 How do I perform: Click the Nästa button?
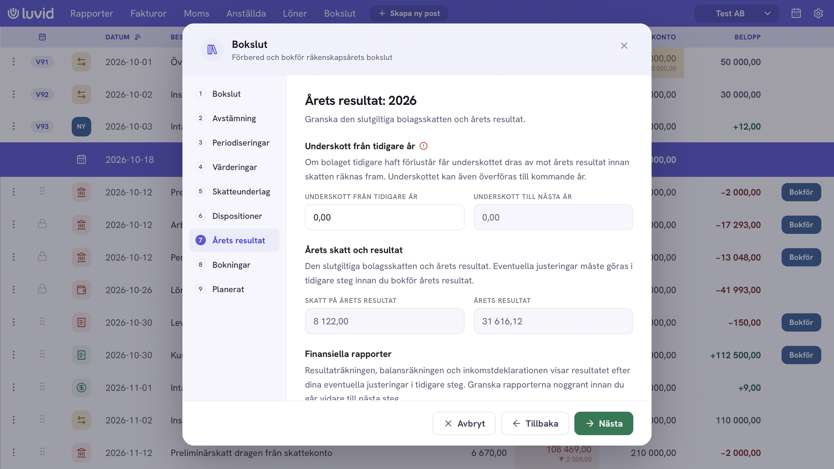(x=604, y=423)
